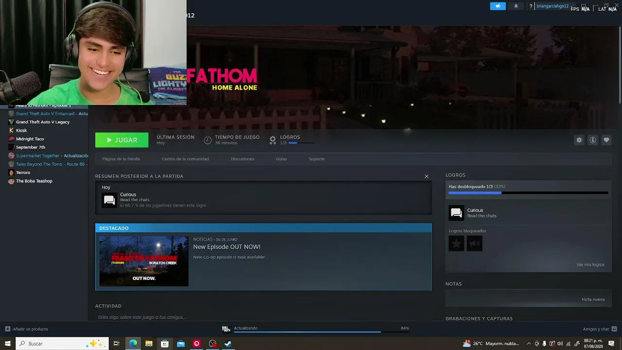The width and height of the screenshot is (622, 350).
Task: Open the red recorder app on taskbar
Action: [x=197, y=344]
